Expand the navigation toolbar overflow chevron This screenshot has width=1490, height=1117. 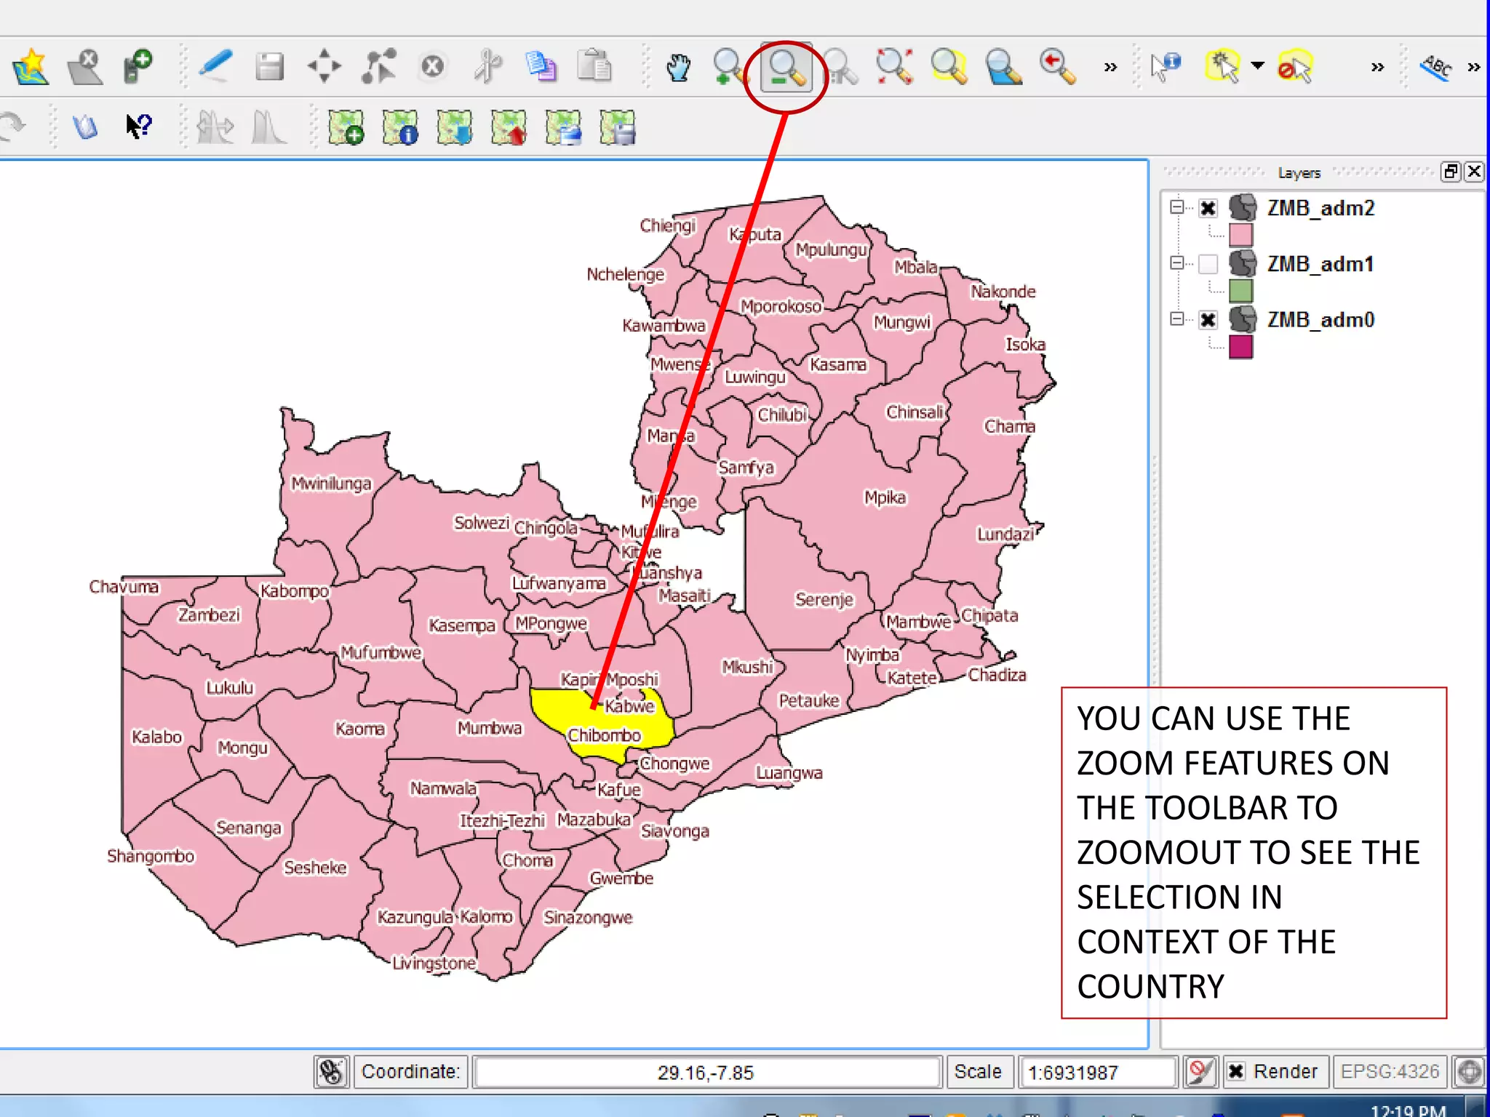point(1110,68)
